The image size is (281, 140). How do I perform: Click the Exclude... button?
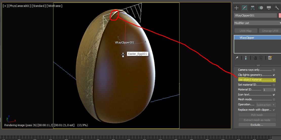257,125
